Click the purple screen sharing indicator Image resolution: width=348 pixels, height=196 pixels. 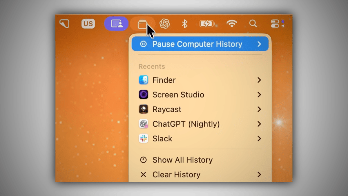click(x=116, y=24)
